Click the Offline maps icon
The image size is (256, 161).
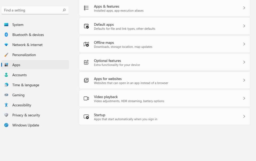[86, 44]
